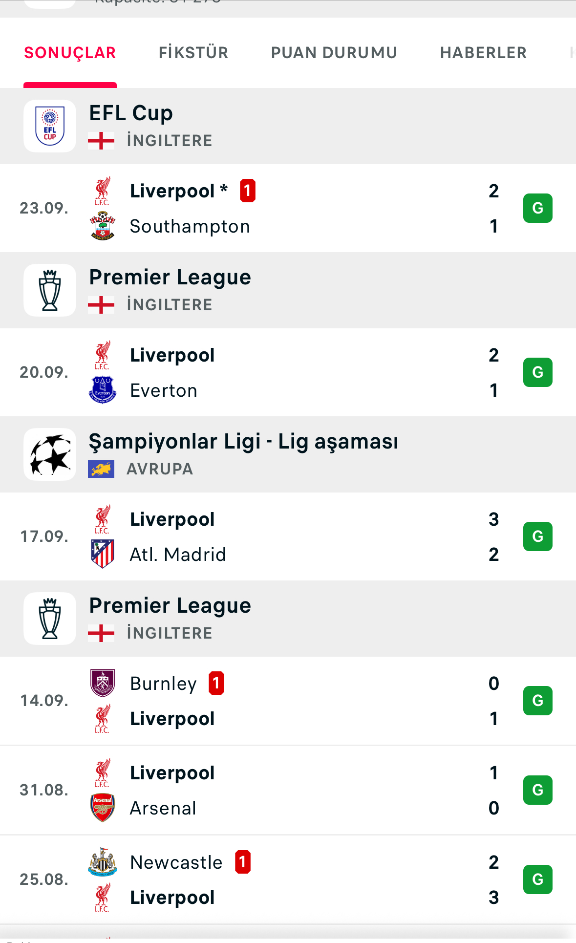Tap the green G badge for Liverpool–Southampton

[537, 208]
